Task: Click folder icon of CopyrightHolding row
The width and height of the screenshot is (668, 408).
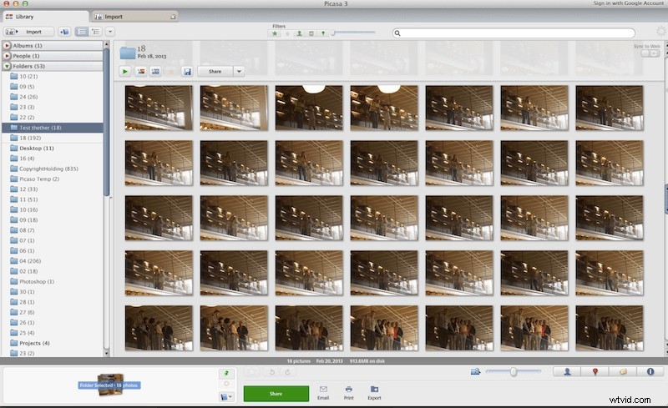Action: point(13,169)
